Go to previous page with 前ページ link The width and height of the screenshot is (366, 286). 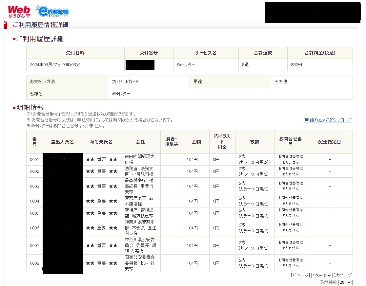[300, 276]
